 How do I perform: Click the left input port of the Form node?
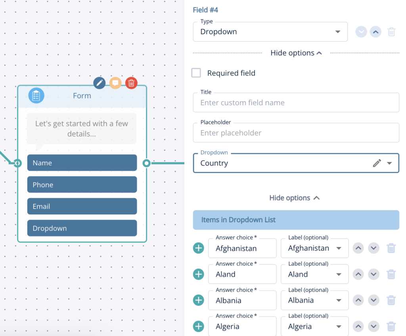tap(17, 163)
